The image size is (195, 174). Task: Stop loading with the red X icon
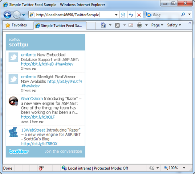point(139,15)
